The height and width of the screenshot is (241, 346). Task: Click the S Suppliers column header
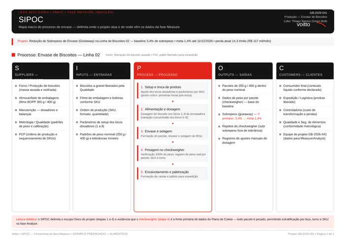(x=40, y=71)
